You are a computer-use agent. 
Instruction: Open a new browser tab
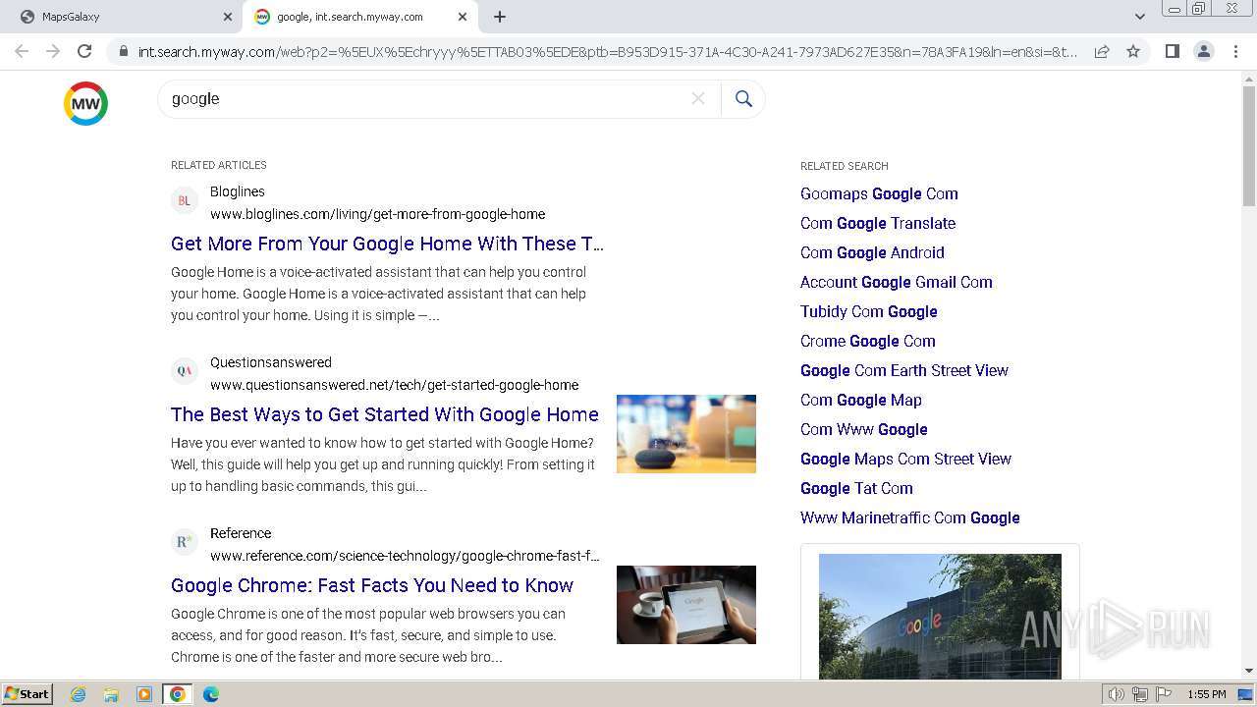(x=500, y=17)
